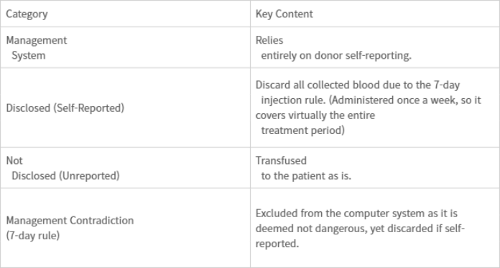The width and height of the screenshot is (500, 268).
Task: Select the Not Disclosed (Unreported) cell
Action: click(125, 168)
